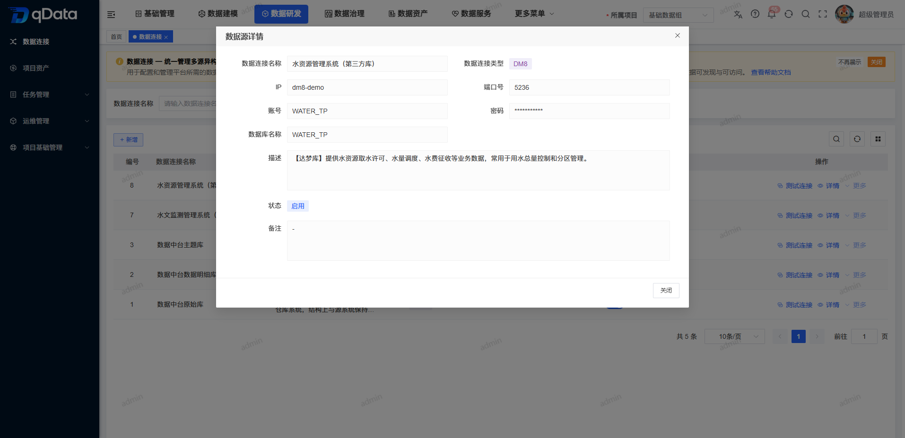The height and width of the screenshot is (438, 905).
Task: Click the table search icon button
Action: click(836, 139)
